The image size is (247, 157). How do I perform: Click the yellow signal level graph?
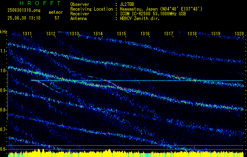tap(126, 154)
